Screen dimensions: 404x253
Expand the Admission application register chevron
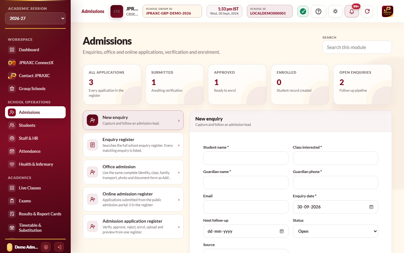179,226
